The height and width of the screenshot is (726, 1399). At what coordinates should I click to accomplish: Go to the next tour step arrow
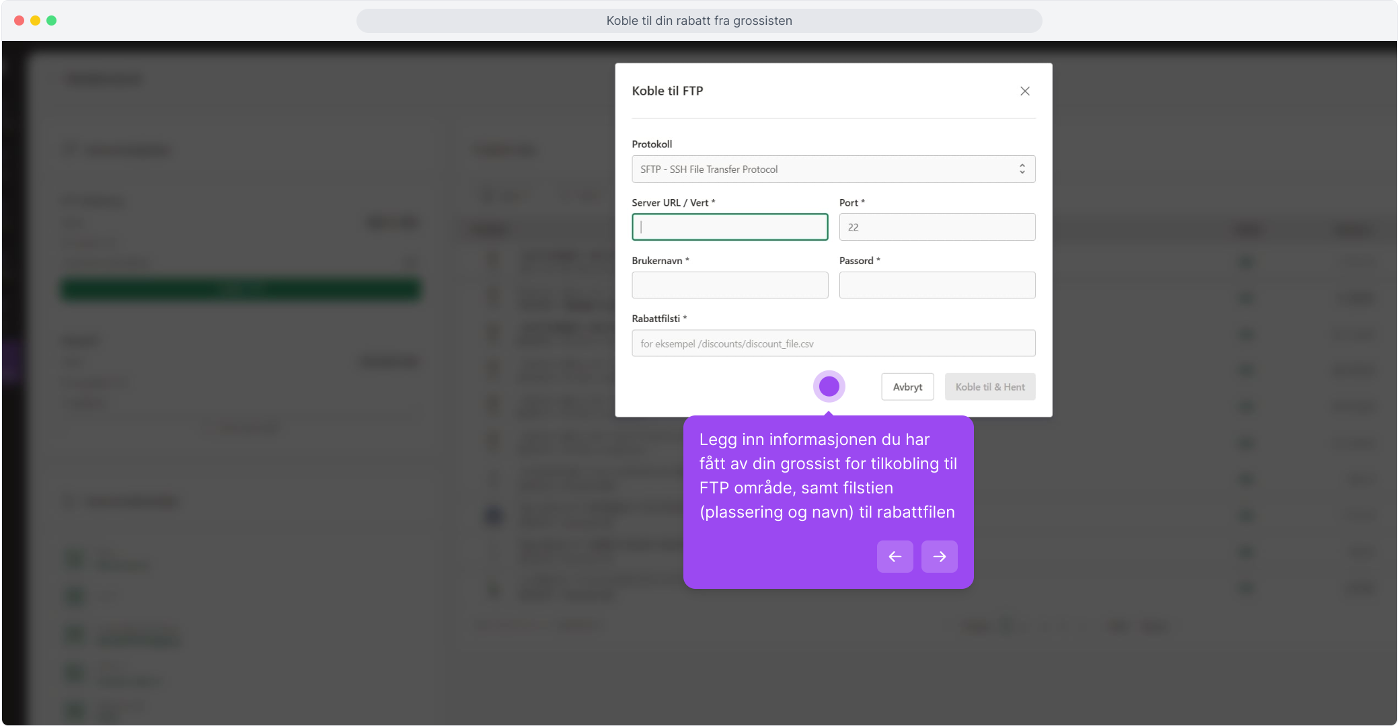click(x=939, y=557)
